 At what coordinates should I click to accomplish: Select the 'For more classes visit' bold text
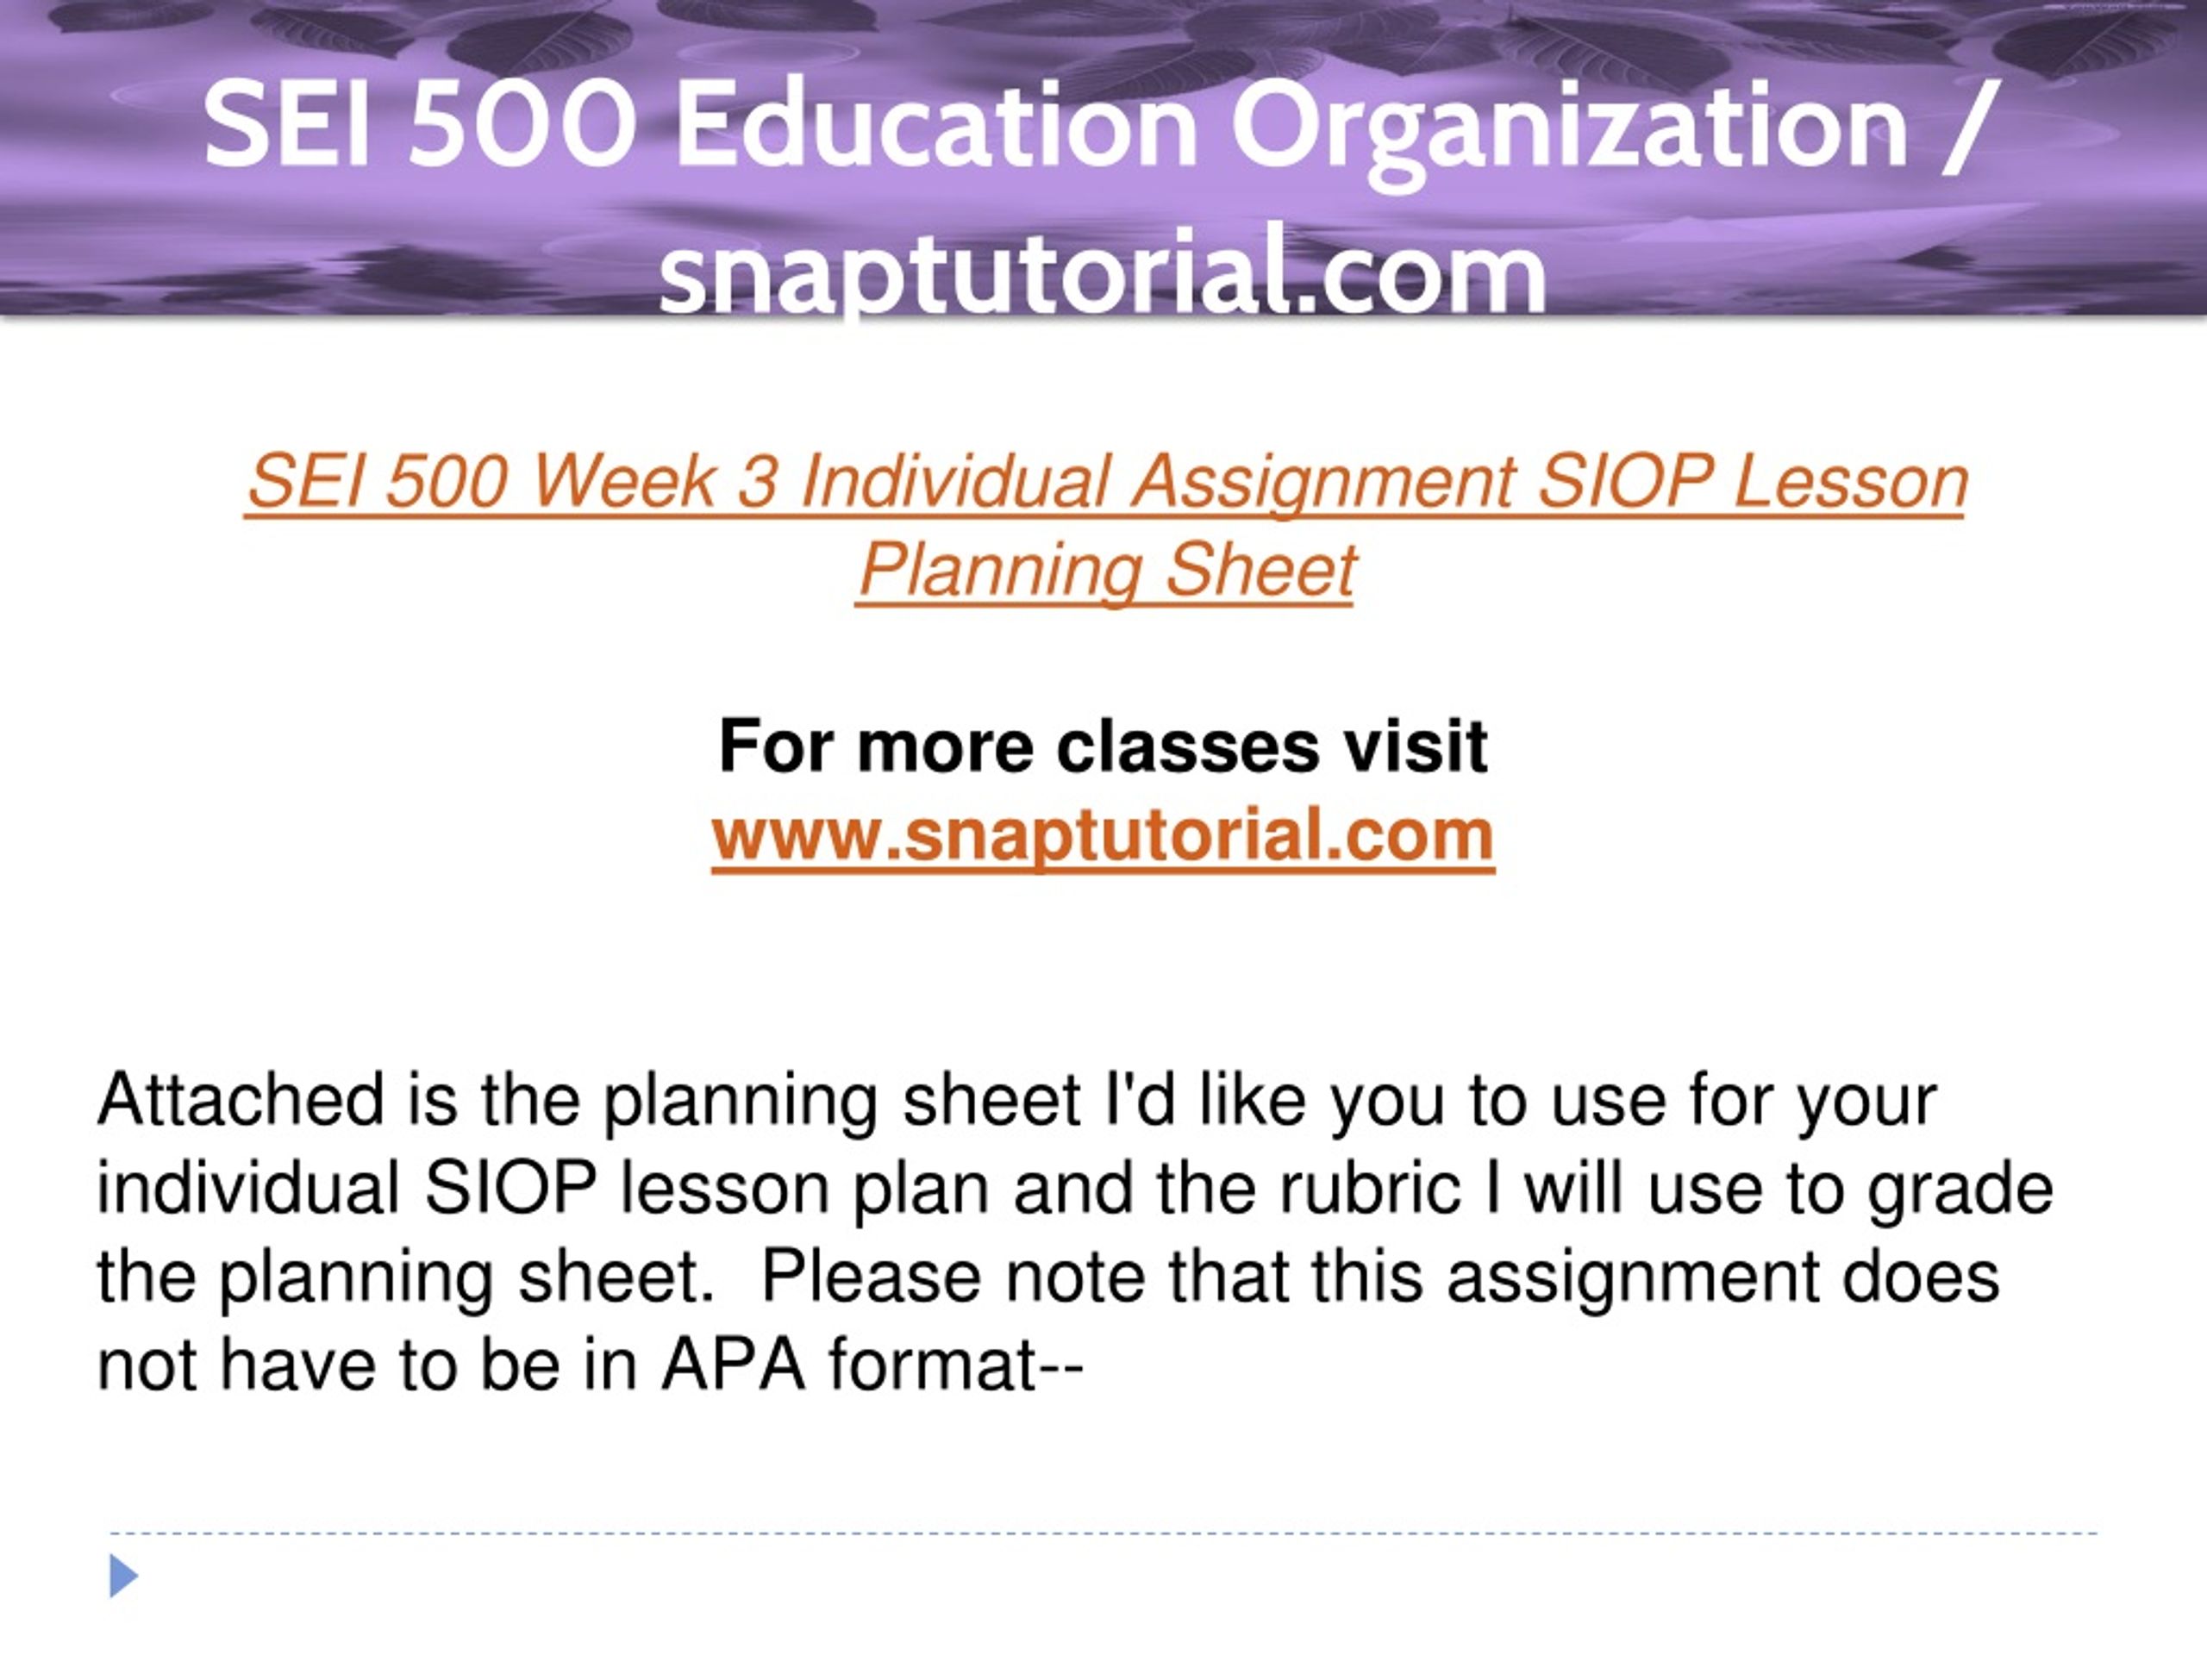coord(1103,746)
